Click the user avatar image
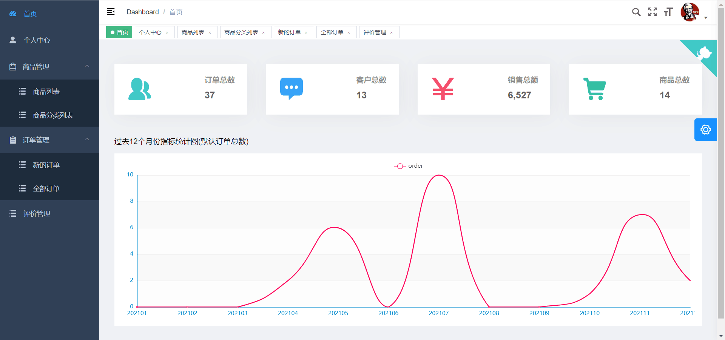This screenshot has height=340, width=725. click(690, 12)
